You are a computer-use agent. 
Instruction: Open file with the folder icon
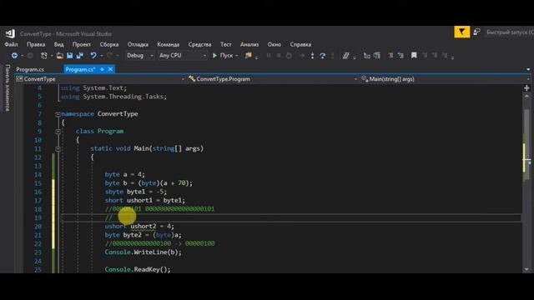pos(59,56)
